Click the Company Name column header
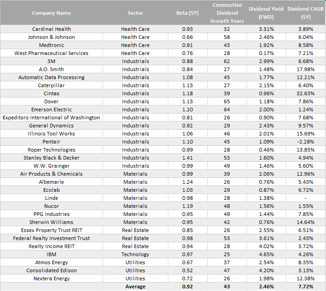The height and width of the screenshot is (291, 326). pos(51,13)
